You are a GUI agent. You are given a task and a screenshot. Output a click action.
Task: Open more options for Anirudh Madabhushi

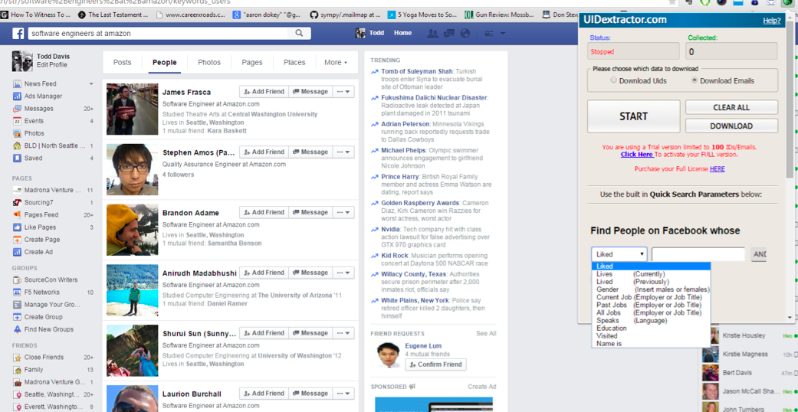(x=343, y=273)
